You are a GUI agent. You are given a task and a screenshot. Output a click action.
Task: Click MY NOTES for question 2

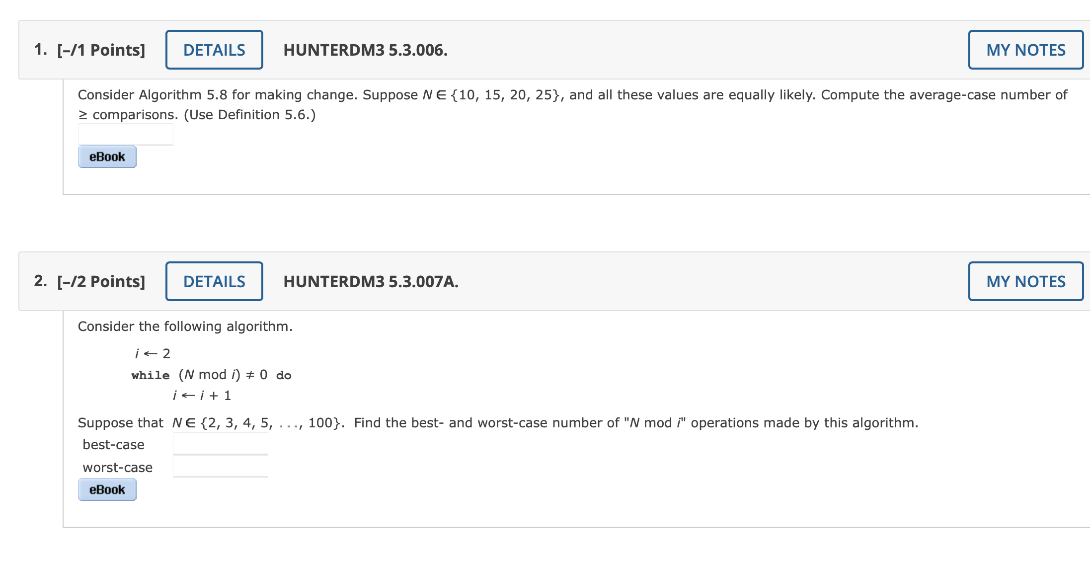[x=1025, y=281]
